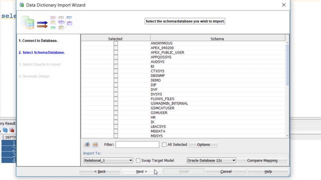
Task: Click the scroll-up arrow of schema list
Action: click(x=287, y=43)
